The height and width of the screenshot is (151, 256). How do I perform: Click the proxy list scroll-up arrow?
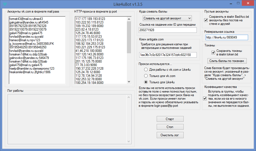[x=129, y=19]
